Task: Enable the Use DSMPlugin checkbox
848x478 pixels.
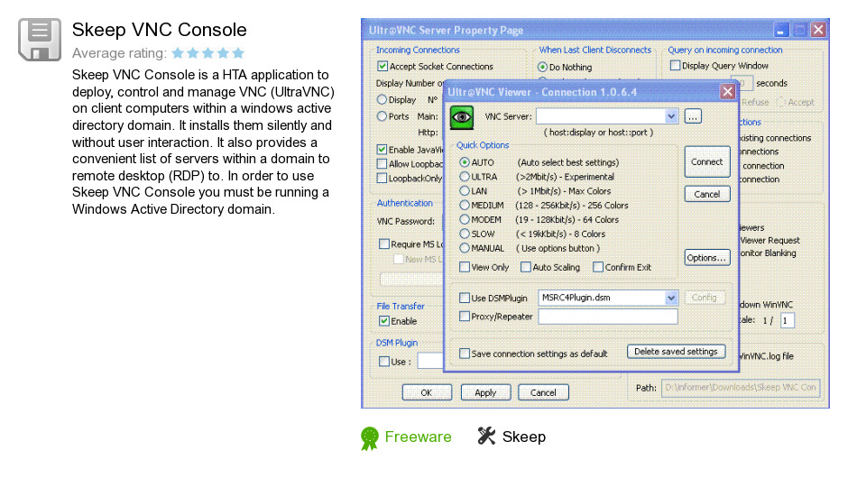Action: 464,298
